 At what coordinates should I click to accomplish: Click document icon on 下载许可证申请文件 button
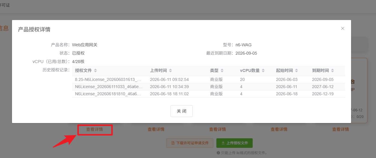click(x=173, y=143)
